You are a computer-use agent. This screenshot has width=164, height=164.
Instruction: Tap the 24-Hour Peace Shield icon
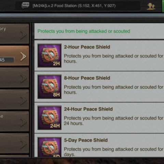[50, 118]
